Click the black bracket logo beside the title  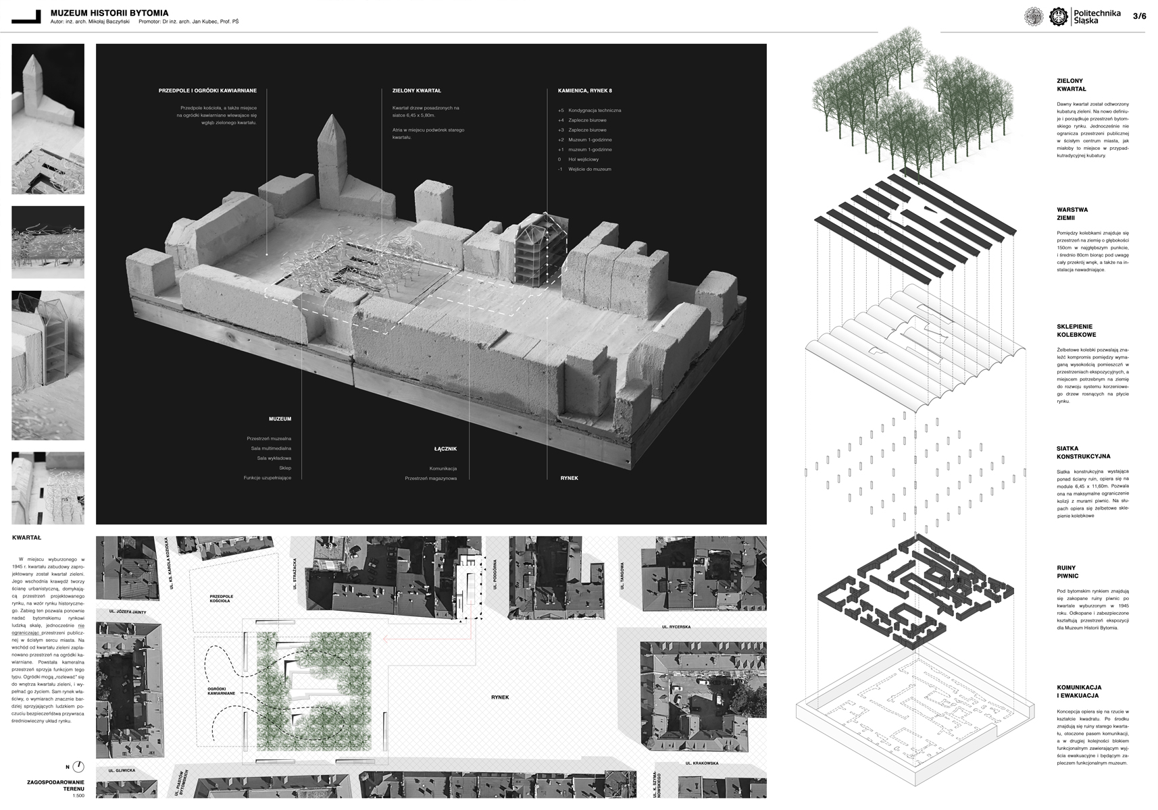coord(27,18)
